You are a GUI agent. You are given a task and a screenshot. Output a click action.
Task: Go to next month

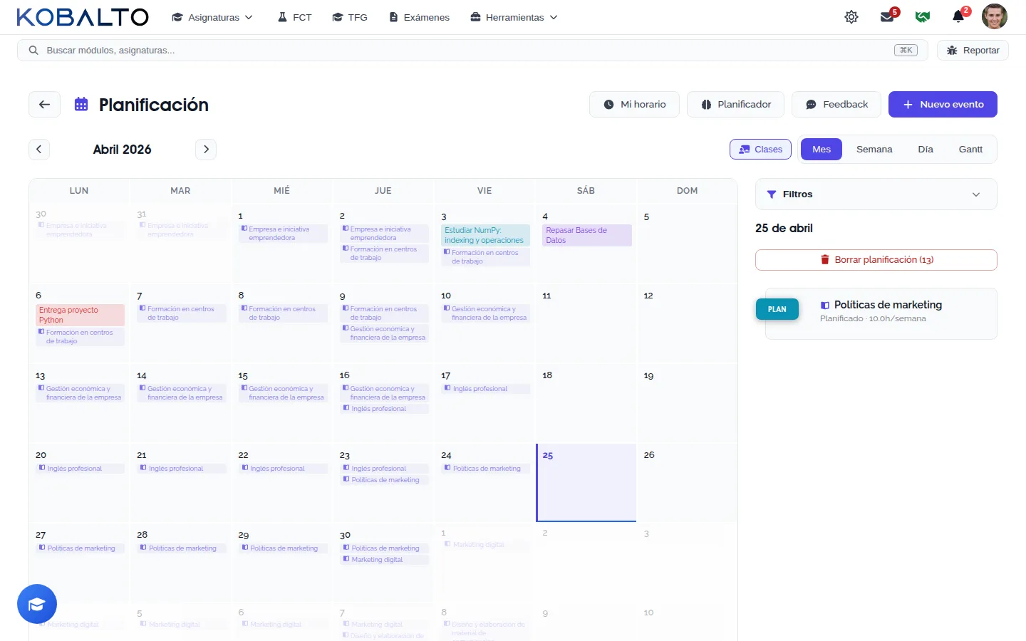tap(206, 149)
